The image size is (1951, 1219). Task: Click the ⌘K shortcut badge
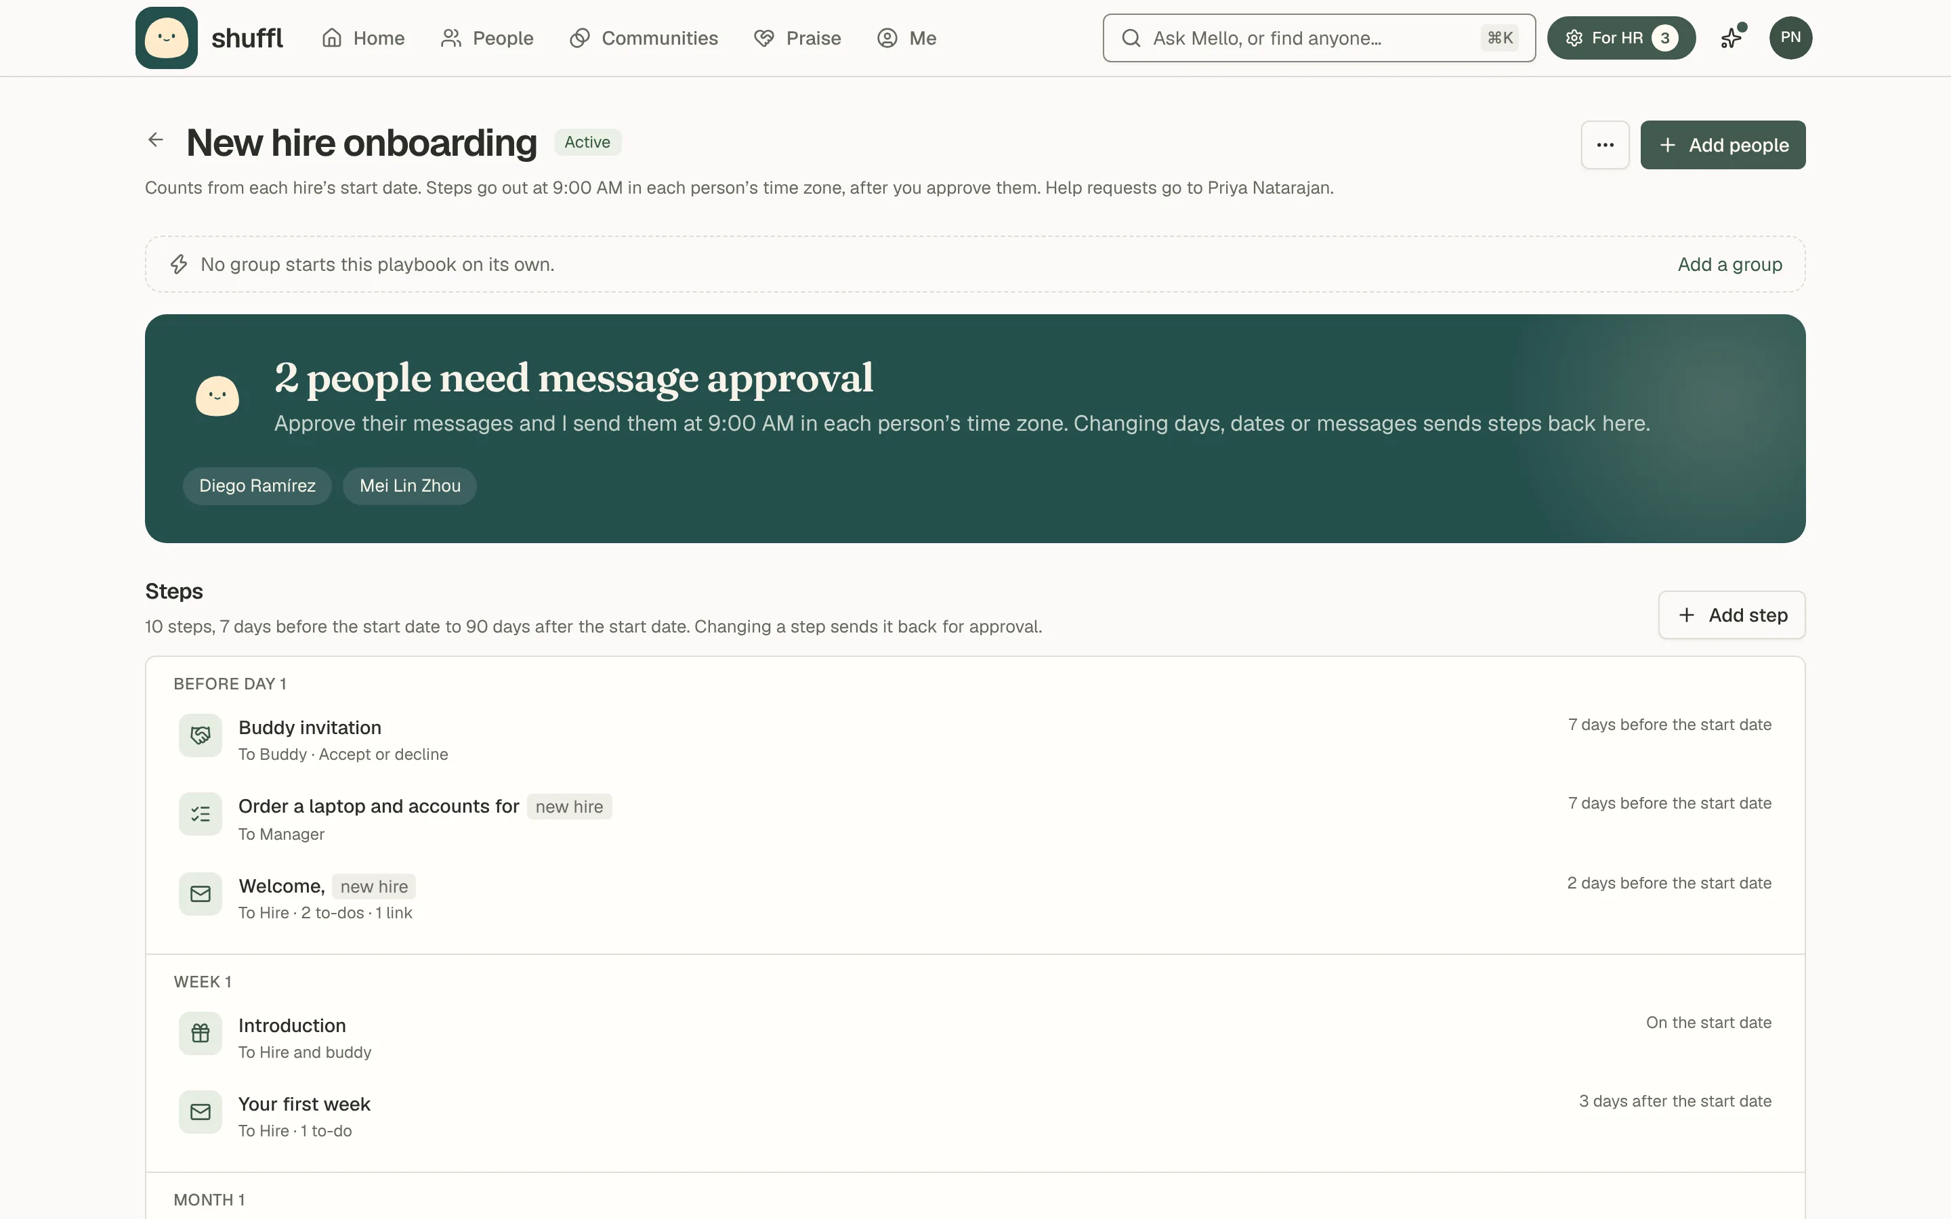coord(1500,38)
